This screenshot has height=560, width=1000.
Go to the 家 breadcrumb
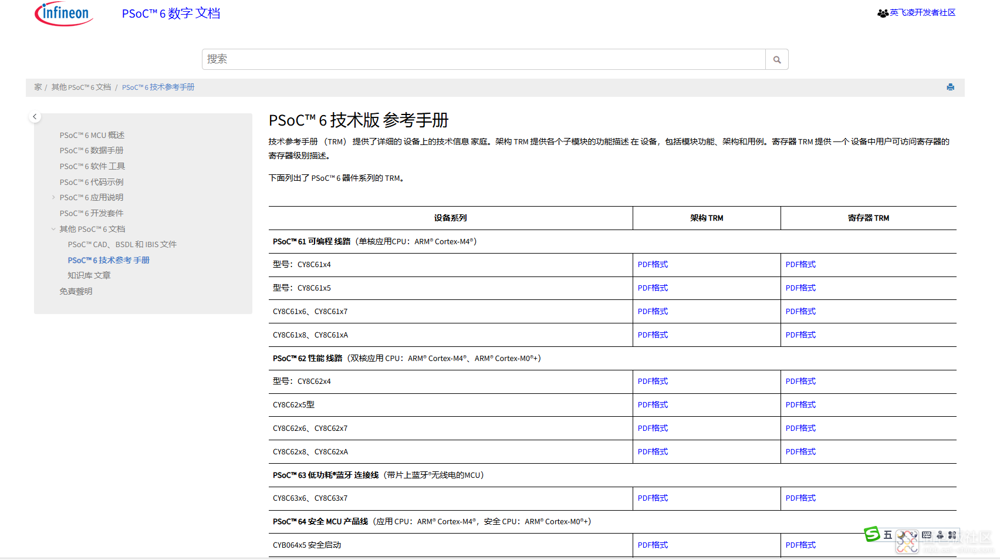[x=38, y=87]
